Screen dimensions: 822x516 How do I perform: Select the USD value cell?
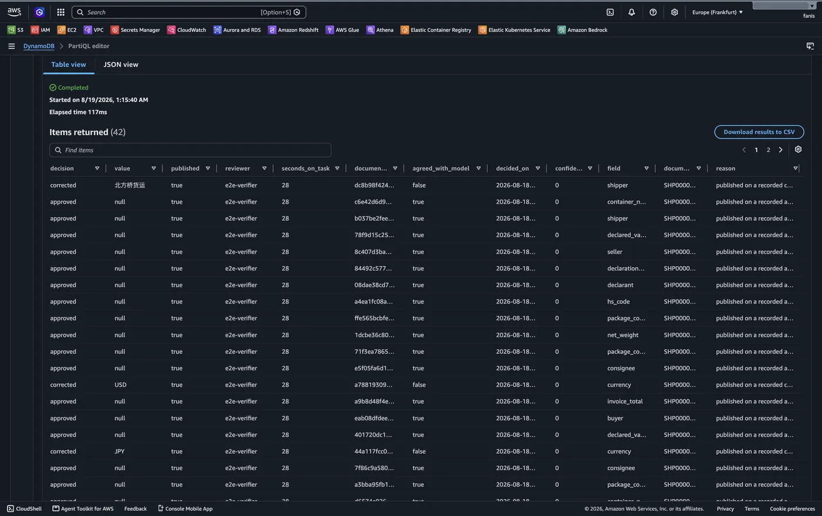[120, 385]
